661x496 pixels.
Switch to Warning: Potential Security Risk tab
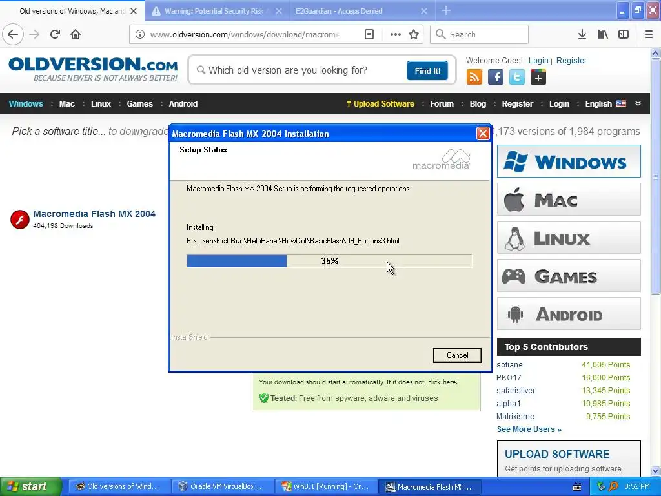click(218, 10)
